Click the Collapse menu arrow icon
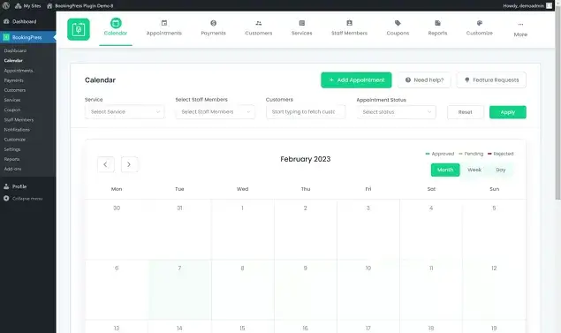This screenshot has height=333, width=561. pyautogui.click(x=6, y=198)
